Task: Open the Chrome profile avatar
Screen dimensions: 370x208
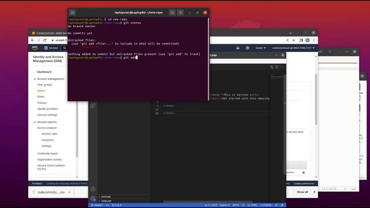Action: click(308, 40)
